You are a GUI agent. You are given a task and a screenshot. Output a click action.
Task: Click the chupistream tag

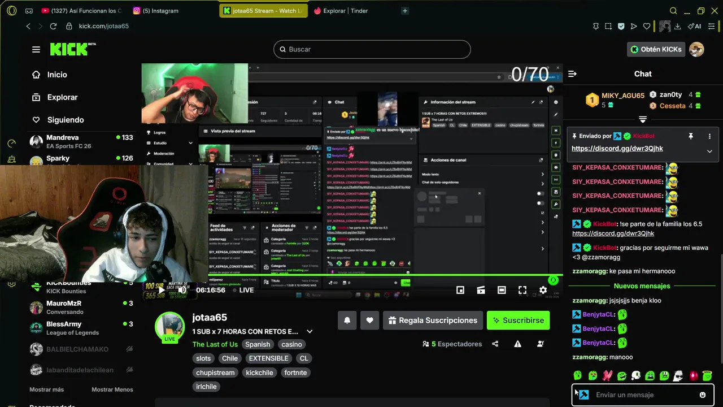(215, 373)
